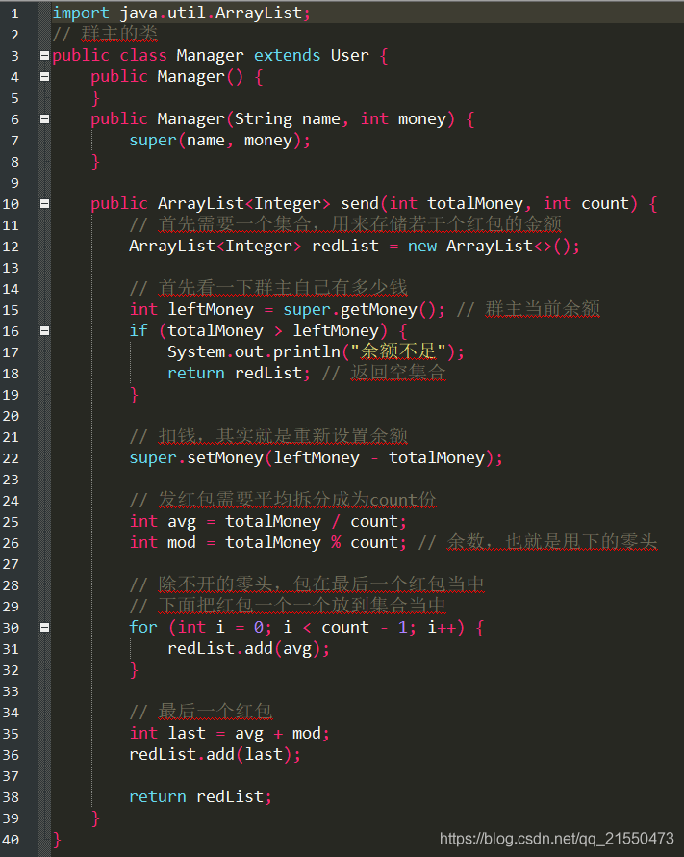Click 'redList' in the ArrayList declaration line
Screen dimensions: 684x857
(x=345, y=247)
